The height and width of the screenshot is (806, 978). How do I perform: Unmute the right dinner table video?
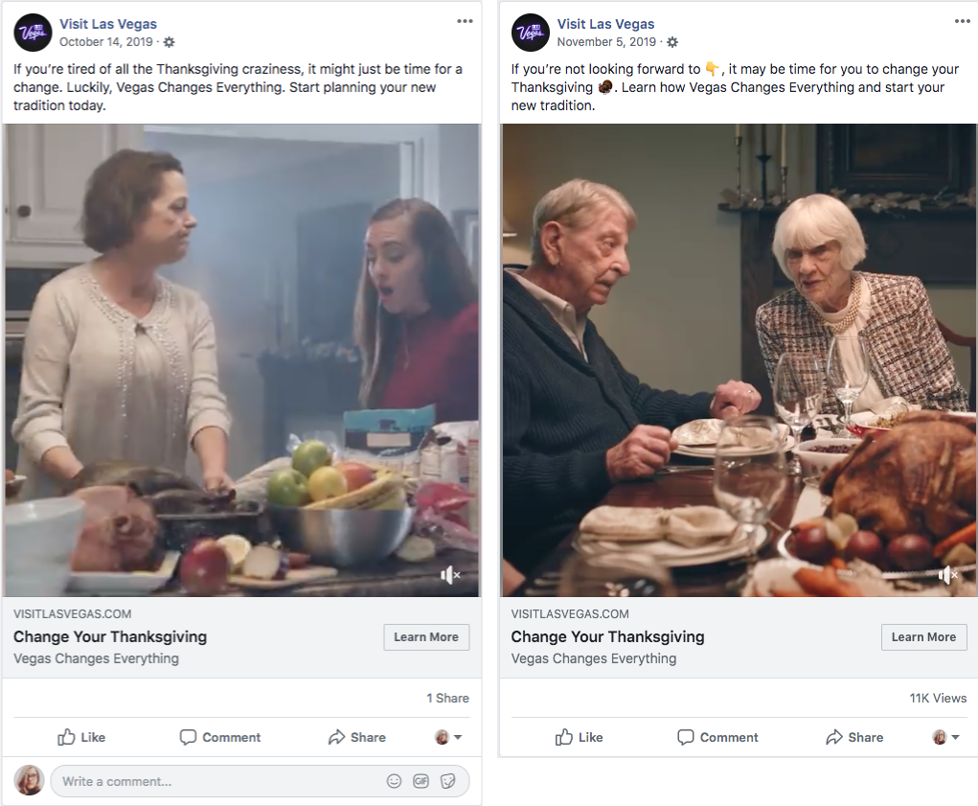coord(947,575)
